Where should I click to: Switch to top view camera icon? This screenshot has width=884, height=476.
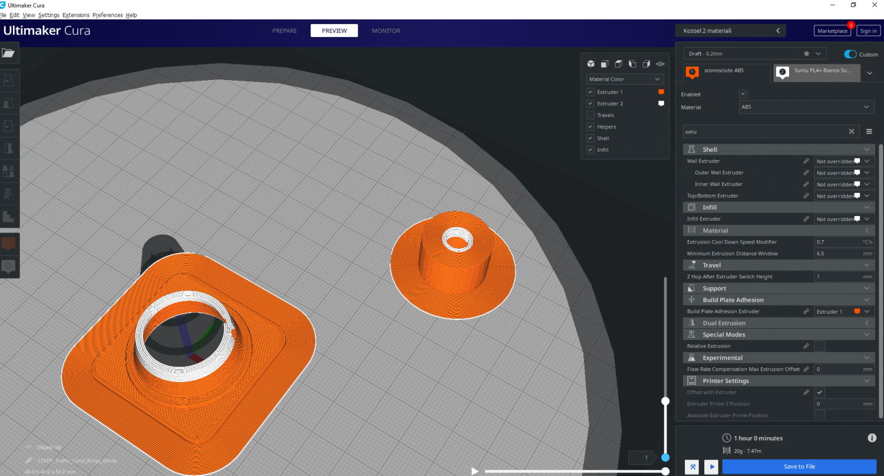pos(618,64)
